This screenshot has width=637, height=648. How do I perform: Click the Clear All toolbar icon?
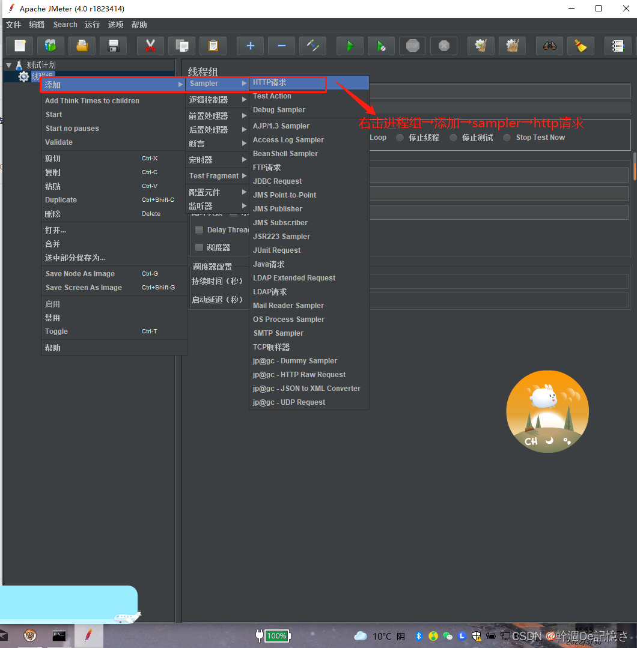tap(513, 46)
